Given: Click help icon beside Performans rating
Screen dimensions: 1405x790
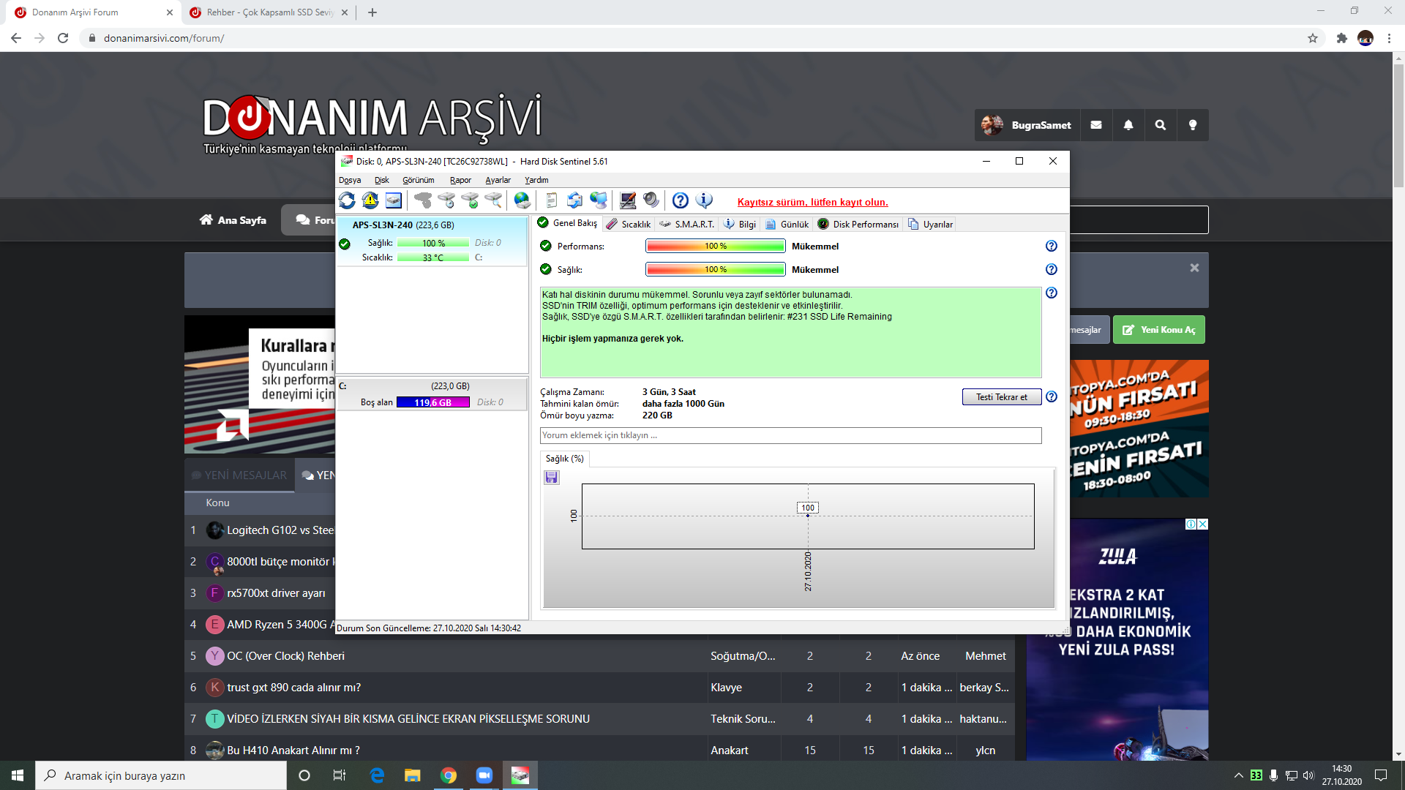Looking at the screenshot, I should click(1052, 247).
